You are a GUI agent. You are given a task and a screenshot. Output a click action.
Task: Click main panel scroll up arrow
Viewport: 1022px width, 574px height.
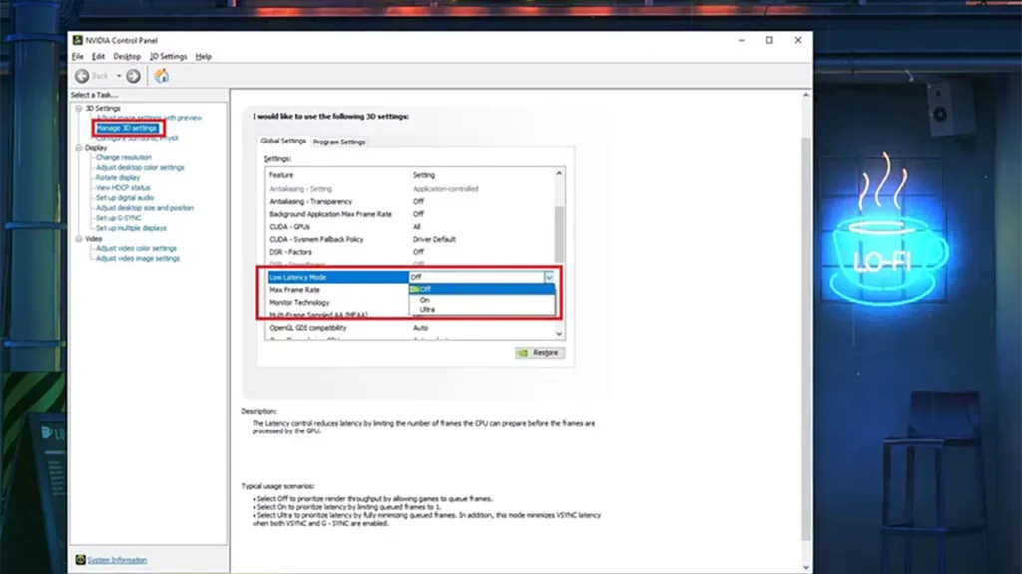[x=806, y=95]
